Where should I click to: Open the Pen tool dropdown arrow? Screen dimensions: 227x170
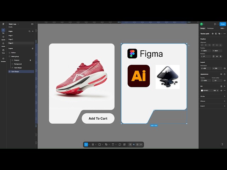point(109,144)
